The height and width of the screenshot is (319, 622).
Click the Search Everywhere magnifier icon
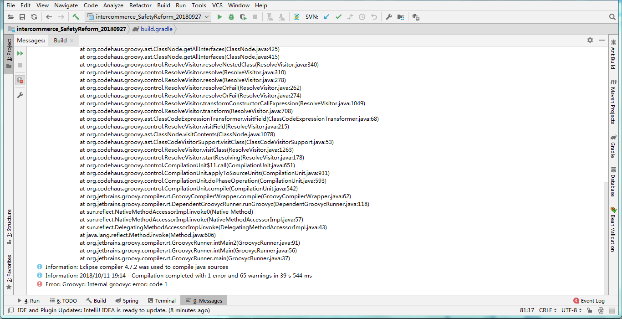[x=612, y=17]
